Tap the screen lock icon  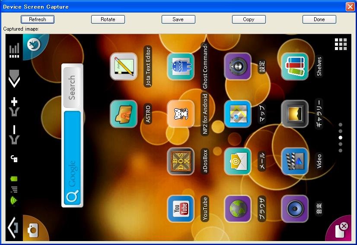(14, 159)
